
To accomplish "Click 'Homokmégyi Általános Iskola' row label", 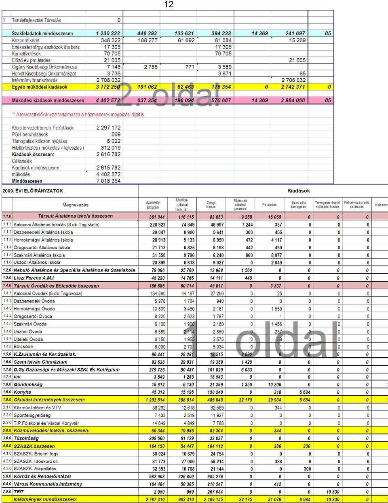I will click(x=43, y=240).
